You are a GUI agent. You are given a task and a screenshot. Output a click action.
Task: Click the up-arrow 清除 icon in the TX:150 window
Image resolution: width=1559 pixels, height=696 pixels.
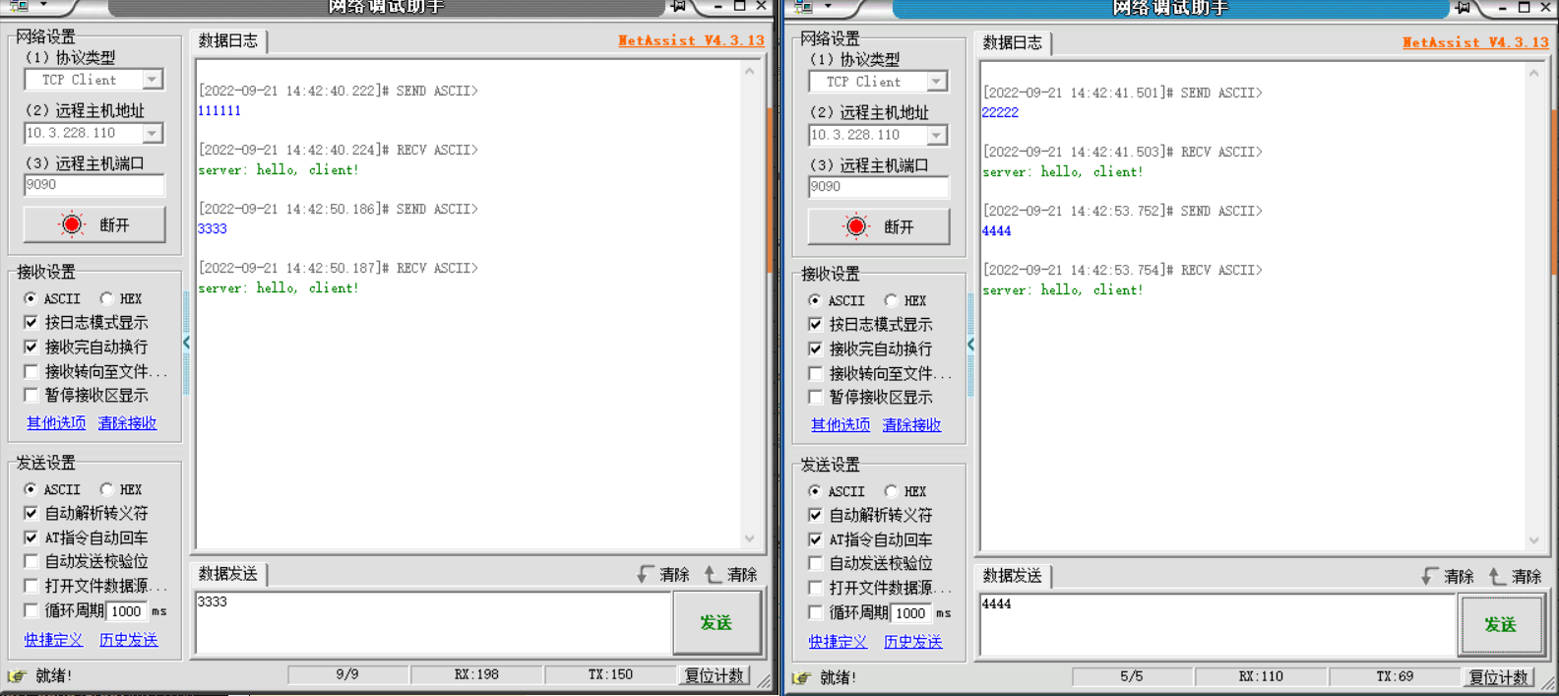714,574
